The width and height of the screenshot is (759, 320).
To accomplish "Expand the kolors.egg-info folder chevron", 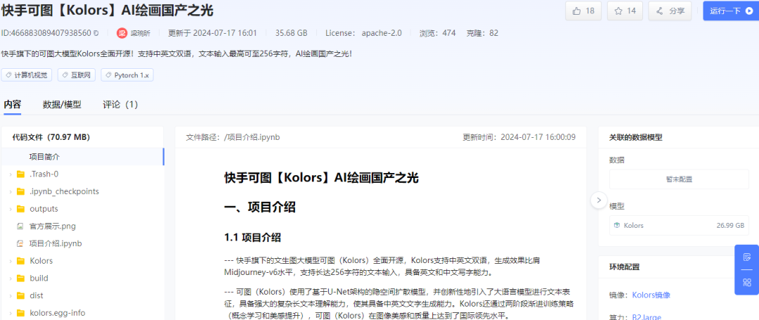I will click(10, 313).
